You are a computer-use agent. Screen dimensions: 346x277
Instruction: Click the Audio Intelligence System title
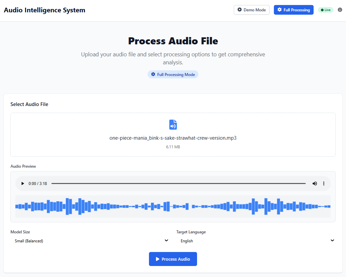(44, 10)
